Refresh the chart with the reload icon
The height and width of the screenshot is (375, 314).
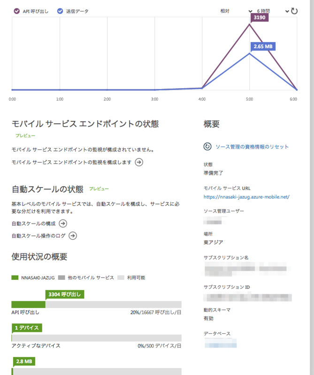294,11
